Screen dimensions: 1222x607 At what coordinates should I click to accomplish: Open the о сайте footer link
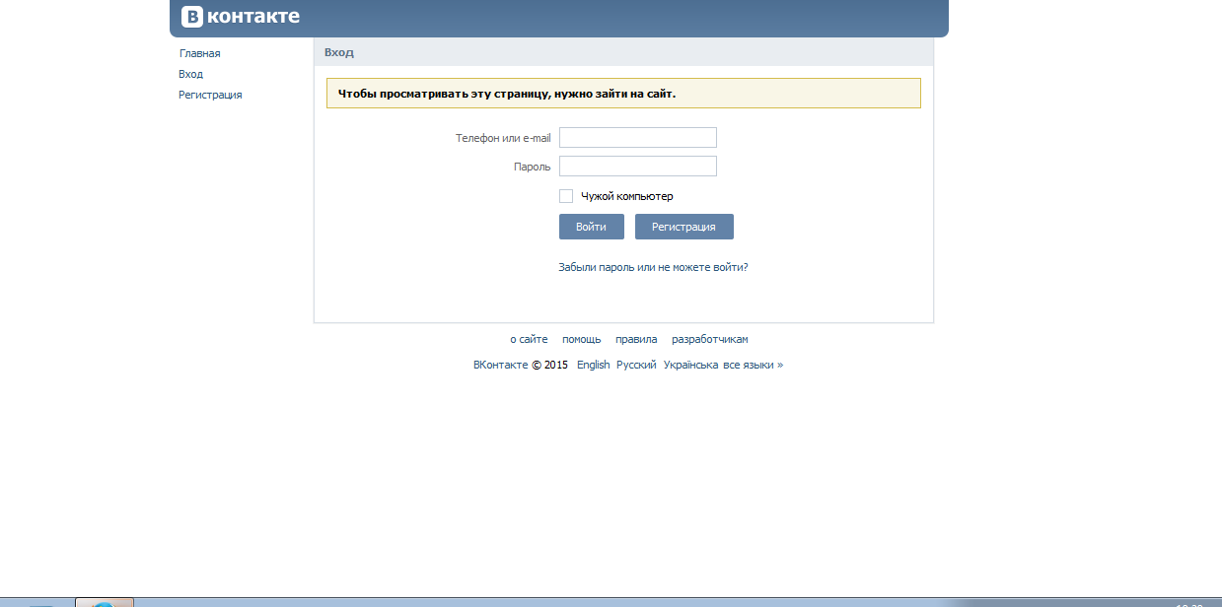pos(529,339)
